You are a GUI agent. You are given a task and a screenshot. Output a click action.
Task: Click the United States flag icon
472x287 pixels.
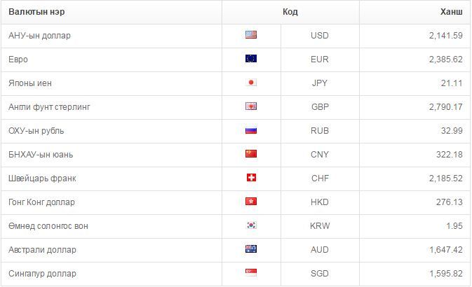(x=251, y=35)
